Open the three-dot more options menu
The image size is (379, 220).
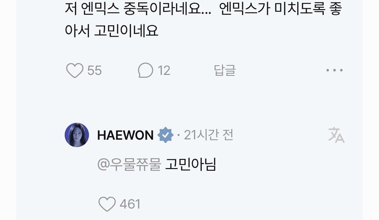click(x=335, y=70)
